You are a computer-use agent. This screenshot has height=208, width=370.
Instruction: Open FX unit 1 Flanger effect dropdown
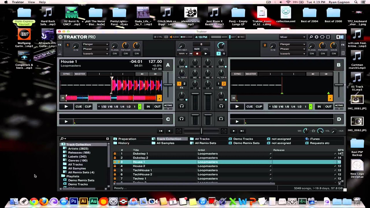point(95,44)
